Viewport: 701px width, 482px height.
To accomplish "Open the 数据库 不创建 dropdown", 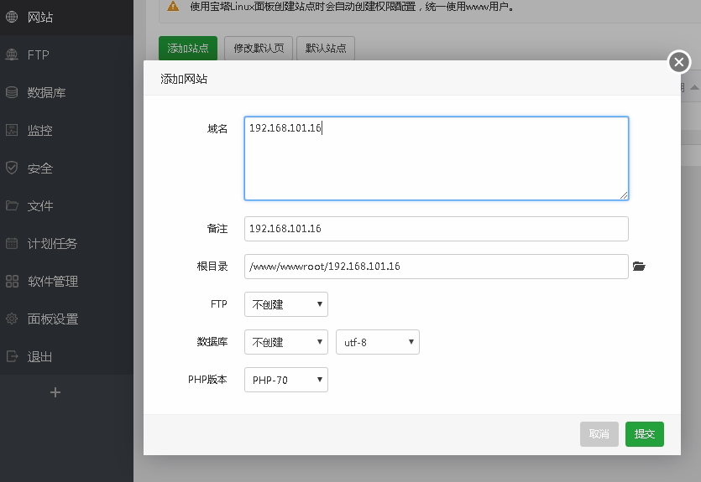I will pos(286,342).
